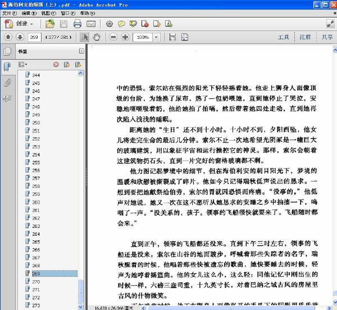The height and width of the screenshot is (310, 337).
Task: Click page dimensions 16.638 x 26.066 status text
Action: point(114,308)
